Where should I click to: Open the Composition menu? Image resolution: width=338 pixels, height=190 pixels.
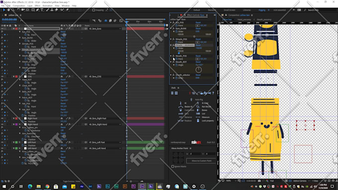click(19, 6)
